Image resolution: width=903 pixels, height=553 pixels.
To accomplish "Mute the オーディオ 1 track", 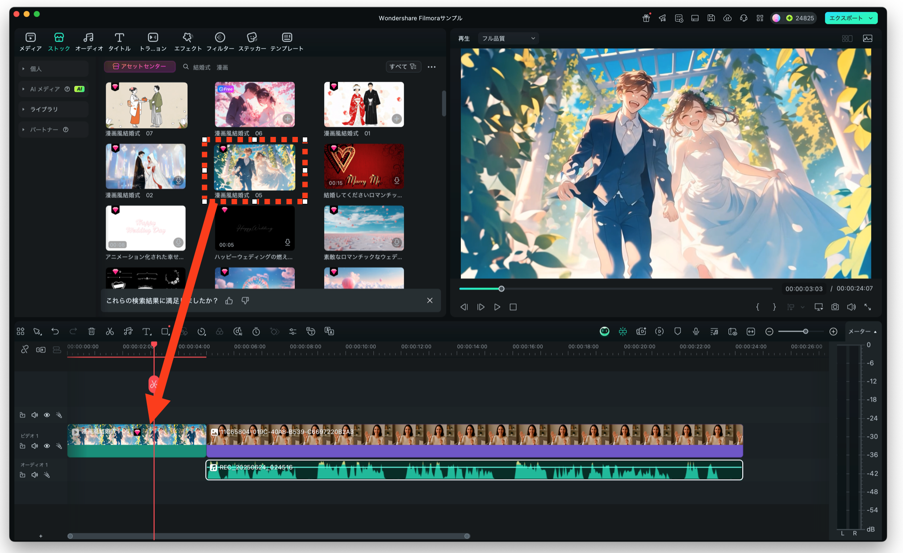I will point(35,475).
